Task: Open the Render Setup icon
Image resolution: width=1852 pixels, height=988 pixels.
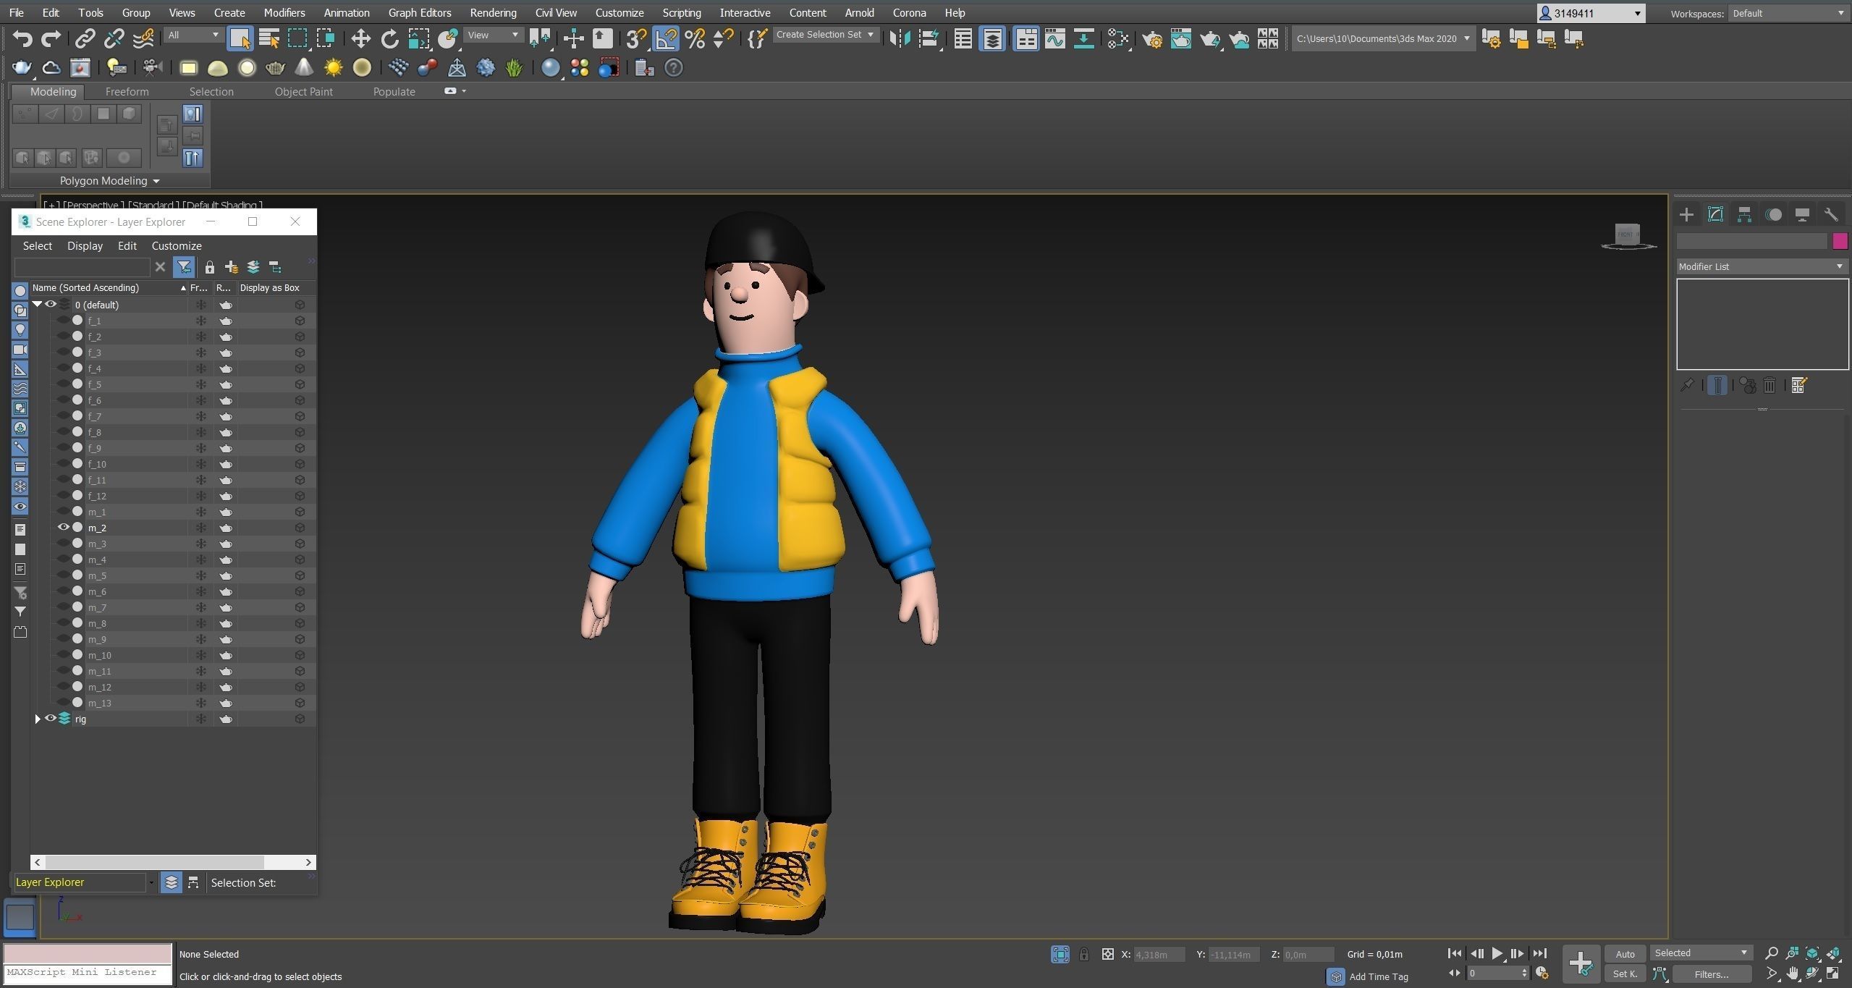Action: coord(1152,38)
